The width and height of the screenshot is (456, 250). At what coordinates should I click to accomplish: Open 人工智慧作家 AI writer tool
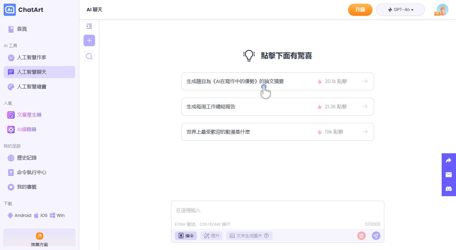[39, 57]
